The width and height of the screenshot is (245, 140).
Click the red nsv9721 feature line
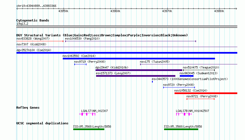200,99
